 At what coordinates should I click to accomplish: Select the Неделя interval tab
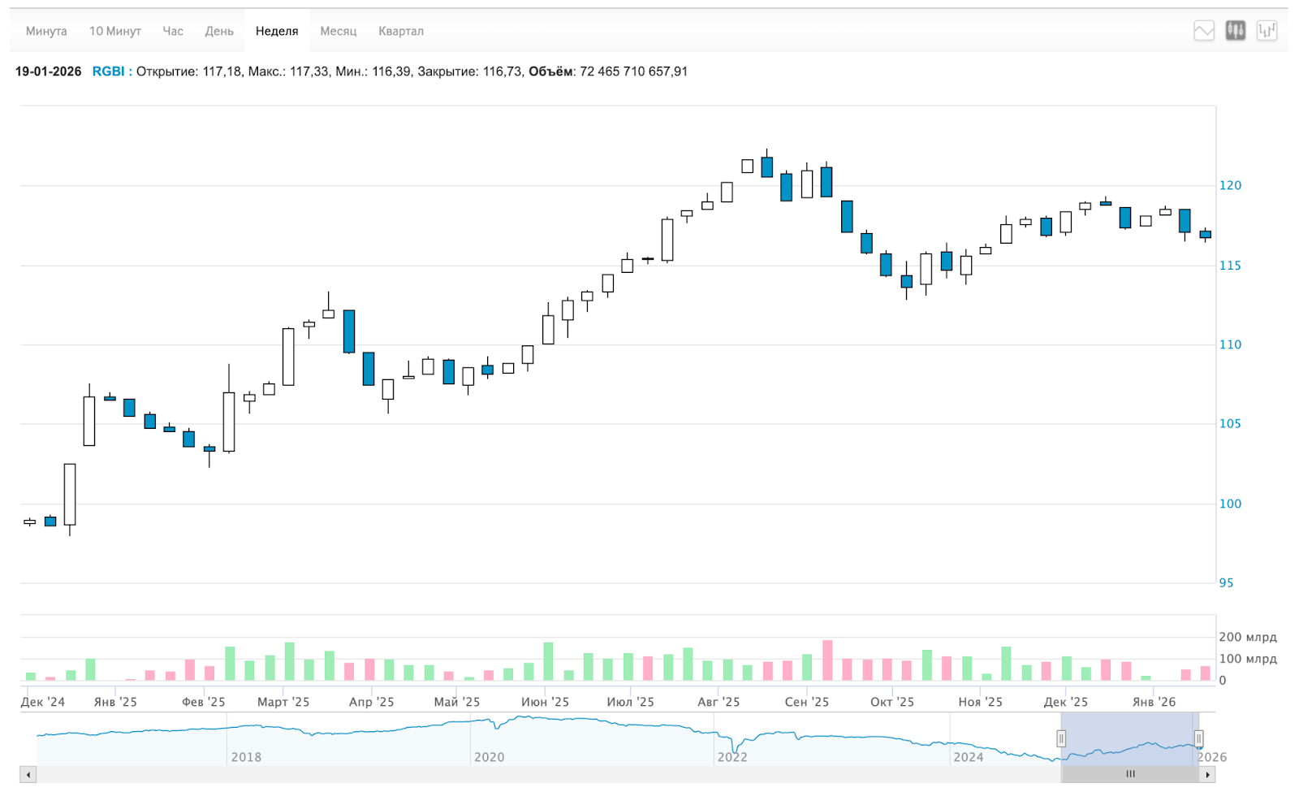(277, 31)
